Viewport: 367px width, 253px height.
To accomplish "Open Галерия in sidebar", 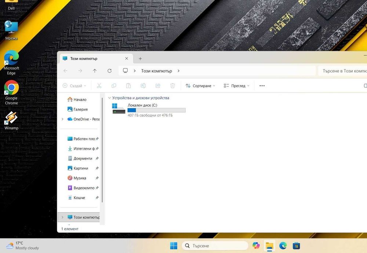I will coord(77,109).
